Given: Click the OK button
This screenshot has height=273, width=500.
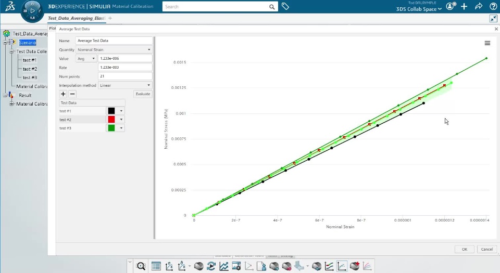Looking at the screenshot, I should (464, 249).
